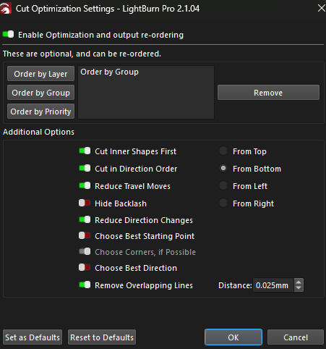Add Order by Layer to the list
326x349 pixels.
(40, 74)
